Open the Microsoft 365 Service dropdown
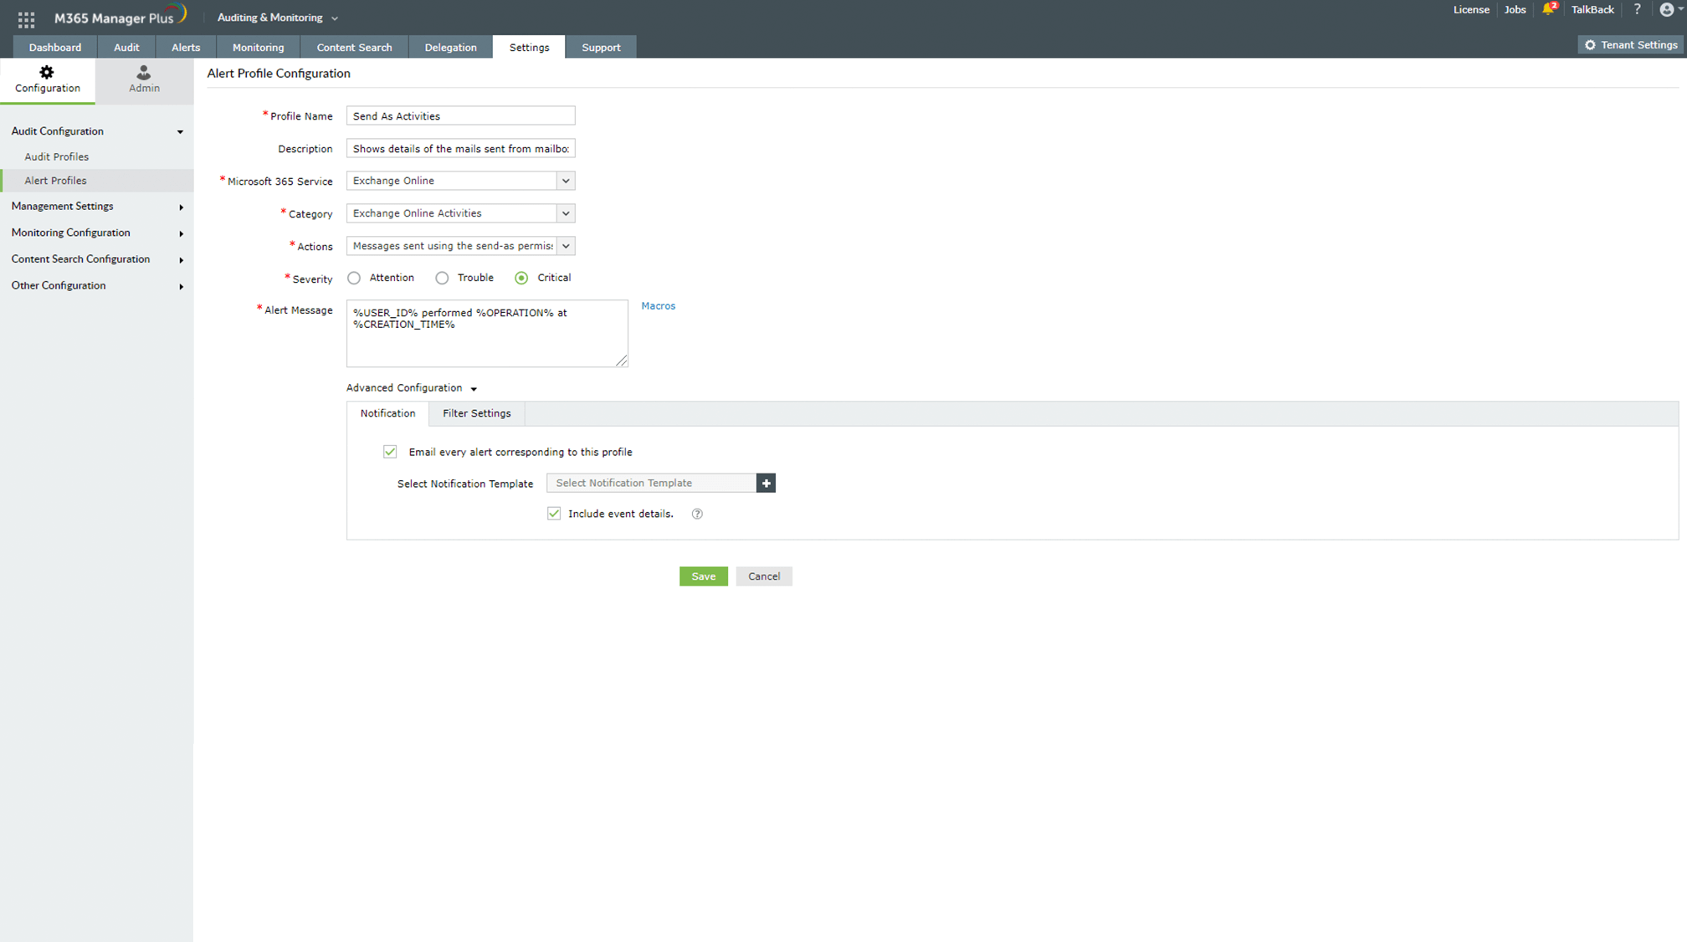This screenshot has height=942, width=1687. (566, 181)
